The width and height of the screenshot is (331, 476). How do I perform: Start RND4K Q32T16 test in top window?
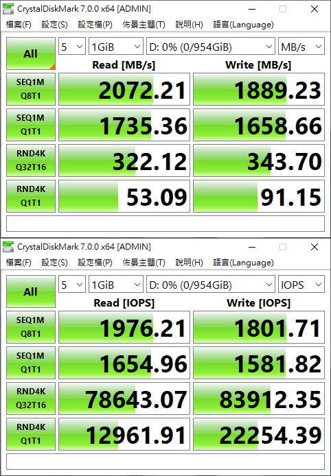[x=31, y=160]
